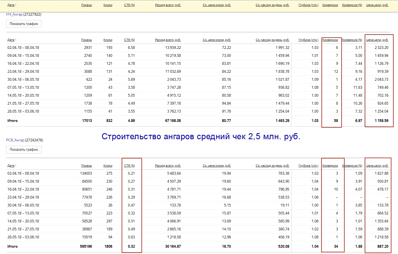Sort by Конверсия (%) in yellow sticky header
The image size is (398, 254).
coord(352,5)
